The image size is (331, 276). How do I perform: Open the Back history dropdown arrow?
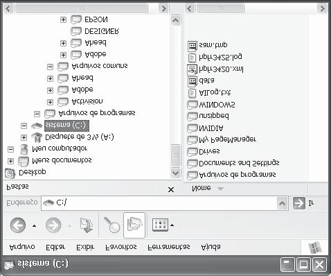34,226
